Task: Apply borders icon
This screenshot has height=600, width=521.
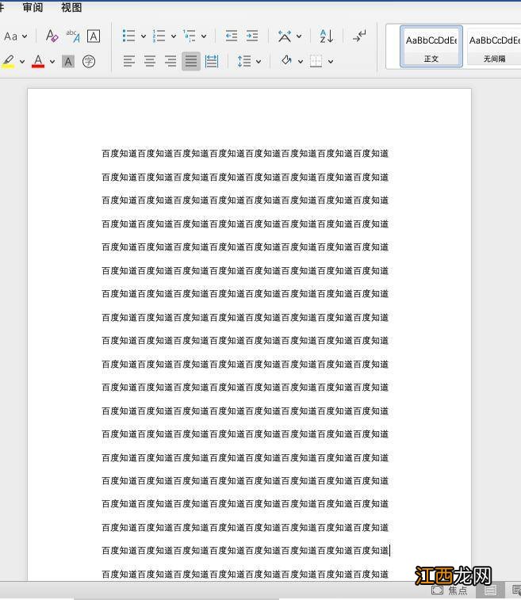Action: click(316, 61)
